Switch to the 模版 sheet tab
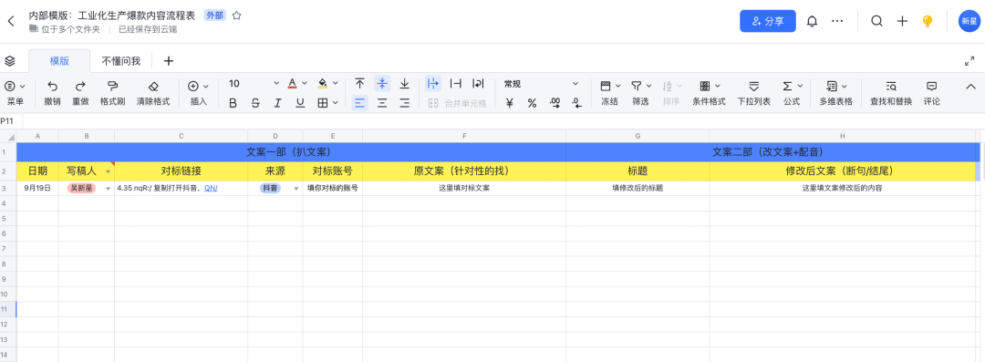This screenshot has width=985, height=362. click(59, 61)
